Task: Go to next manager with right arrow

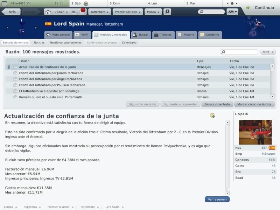Action: (36, 28)
